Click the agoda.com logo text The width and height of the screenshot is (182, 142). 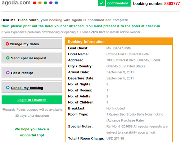pyautogui.click(x=16, y=3)
